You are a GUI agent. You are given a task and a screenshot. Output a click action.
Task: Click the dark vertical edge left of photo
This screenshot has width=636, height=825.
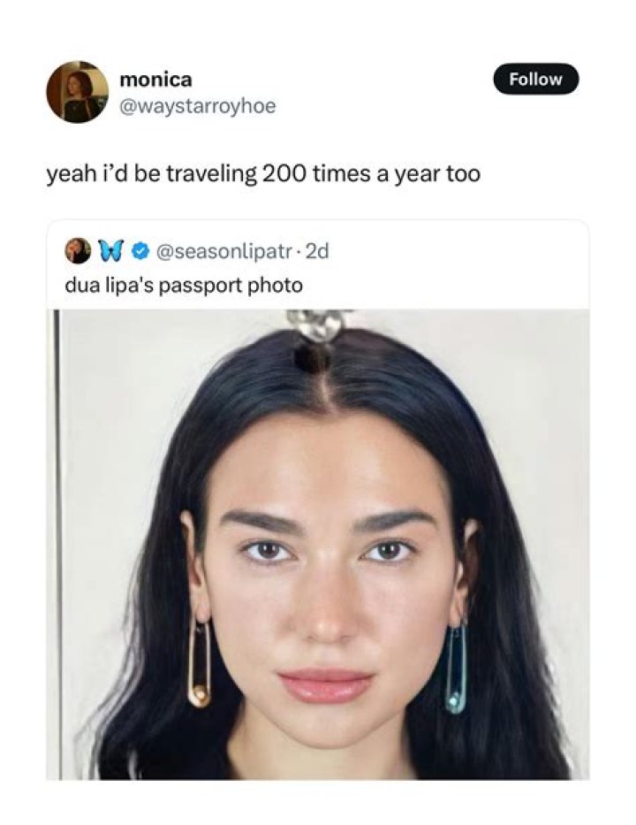pyautogui.click(x=58, y=544)
